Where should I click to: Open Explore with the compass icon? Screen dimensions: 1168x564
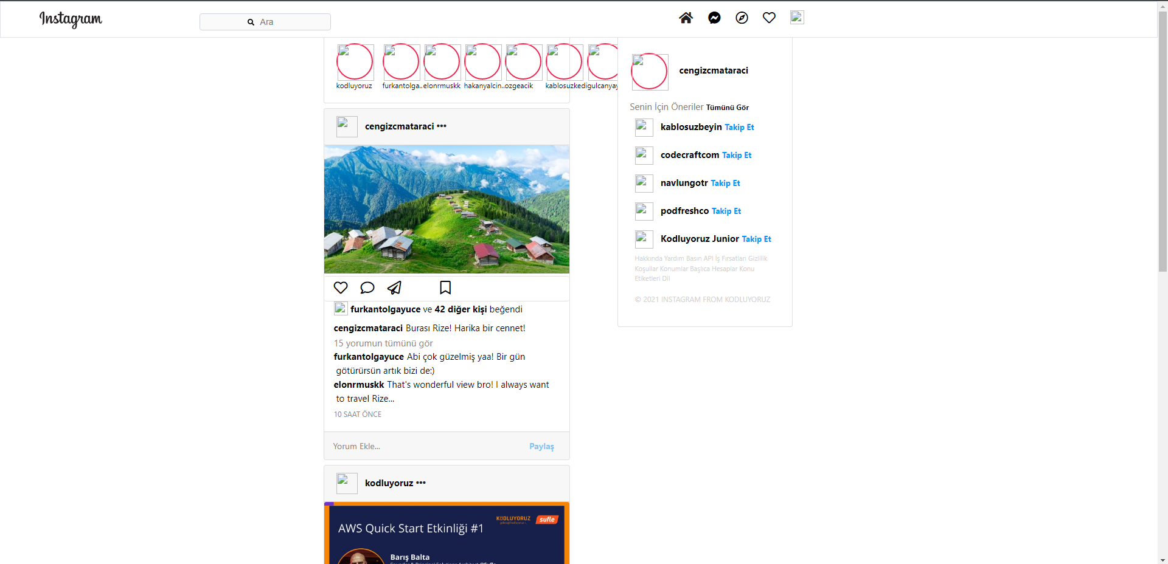742,18
